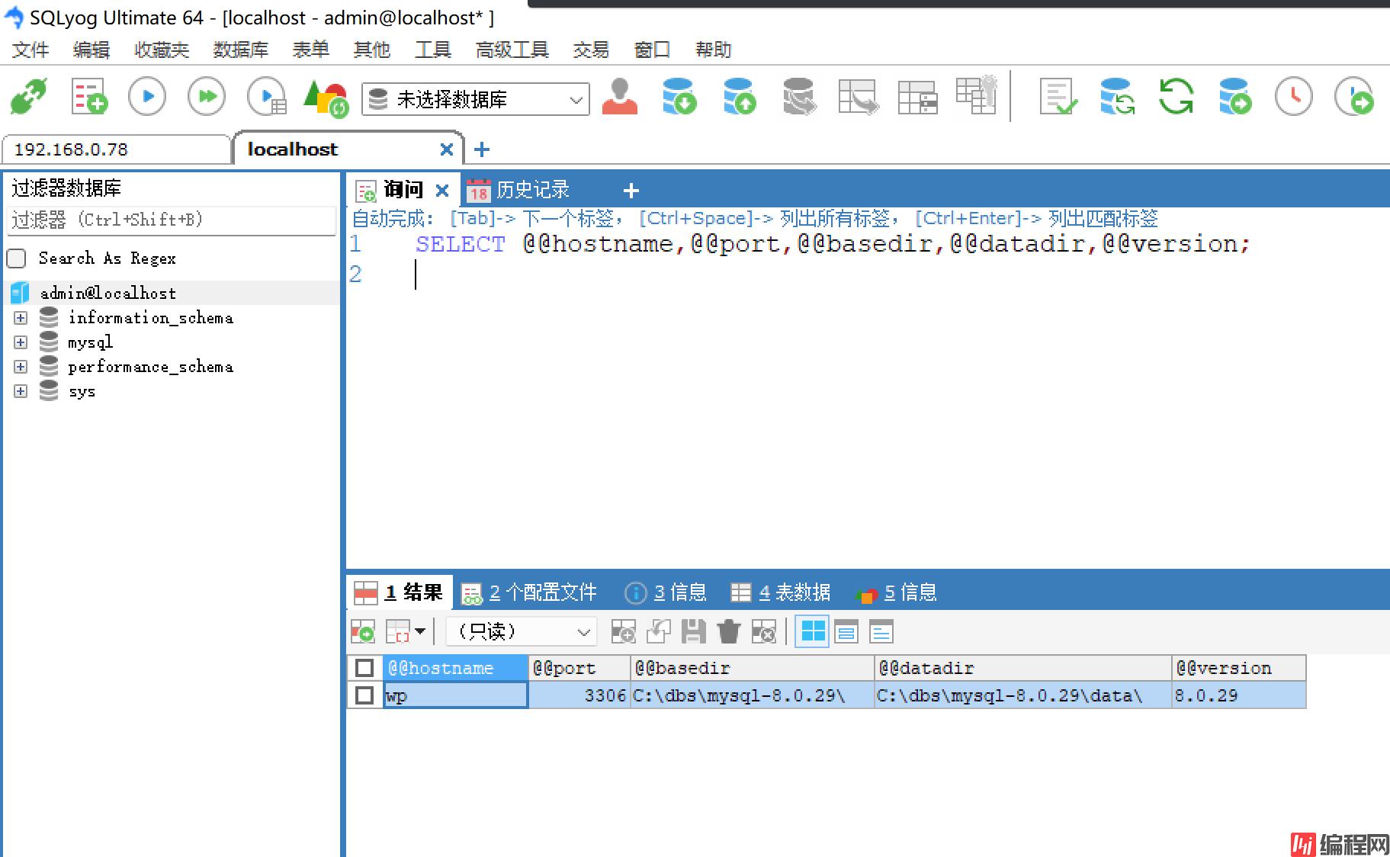Open the 5 信息 result tab
The image size is (1390, 857).
click(897, 592)
